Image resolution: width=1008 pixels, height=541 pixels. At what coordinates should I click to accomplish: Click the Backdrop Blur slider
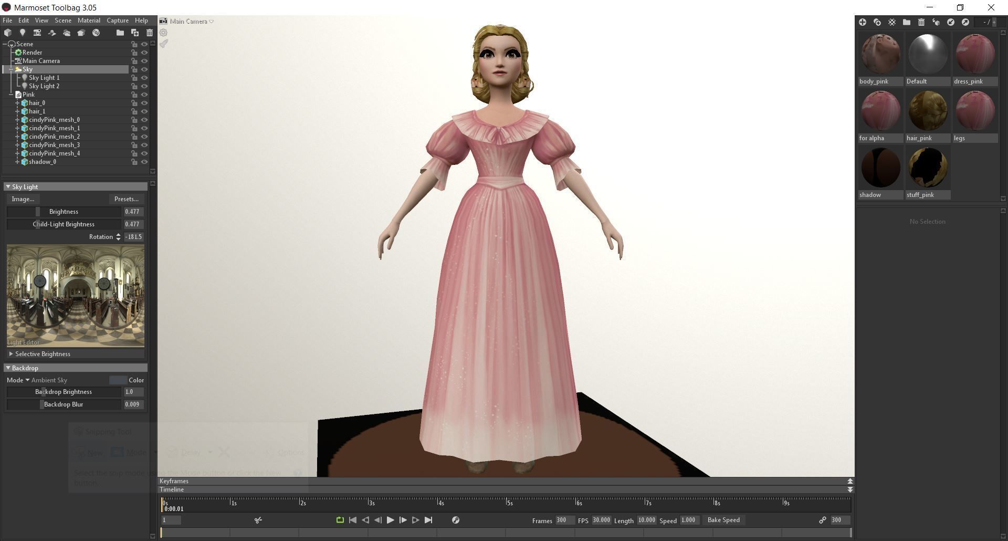point(64,404)
